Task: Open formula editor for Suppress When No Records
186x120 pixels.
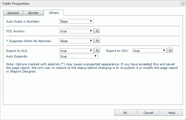Action: pos(97,40)
